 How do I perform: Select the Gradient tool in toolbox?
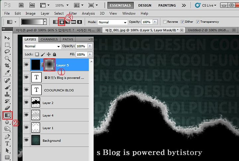point(7,115)
